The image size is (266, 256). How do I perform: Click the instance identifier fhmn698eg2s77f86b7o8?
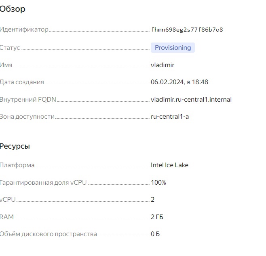[187, 30]
